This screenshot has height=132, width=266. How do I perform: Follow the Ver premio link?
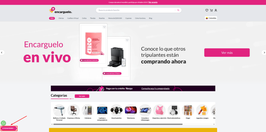153,2
